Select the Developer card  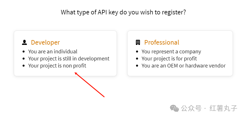[x=65, y=53]
